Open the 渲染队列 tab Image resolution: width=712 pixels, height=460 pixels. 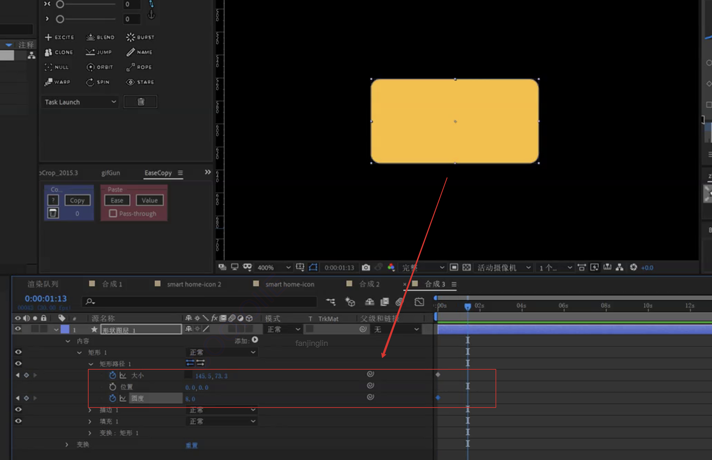[43, 284]
